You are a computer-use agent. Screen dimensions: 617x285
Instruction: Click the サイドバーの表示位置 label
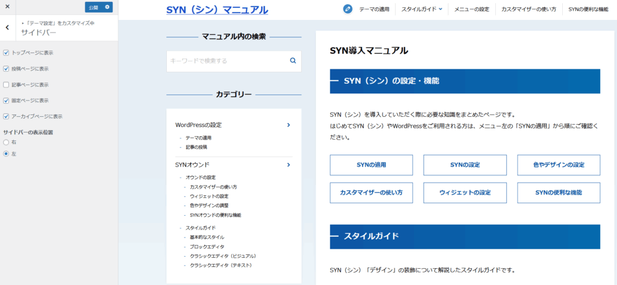pyautogui.click(x=28, y=133)
